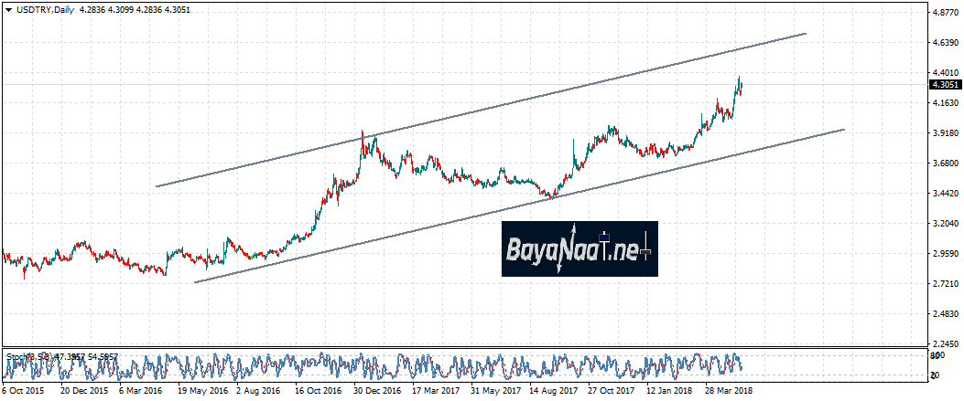Click the BayaNaaT.net watermark logo

[x=579, y=248]
